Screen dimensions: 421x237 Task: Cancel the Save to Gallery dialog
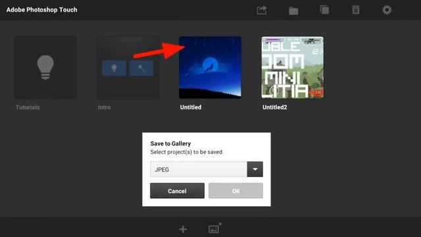177,191
